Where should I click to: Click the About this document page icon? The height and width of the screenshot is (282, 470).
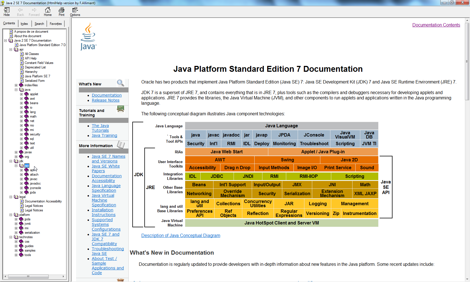click(11, 36)
